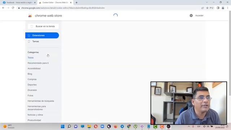Screen dimensions: 231x130
Task: Show hidden system tray icons chevron
Action: click(189, 126)
